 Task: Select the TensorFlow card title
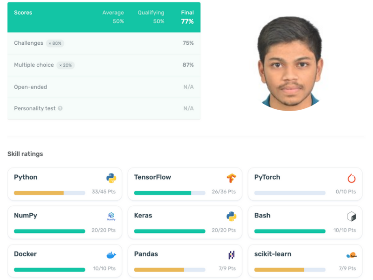(152, 177)
